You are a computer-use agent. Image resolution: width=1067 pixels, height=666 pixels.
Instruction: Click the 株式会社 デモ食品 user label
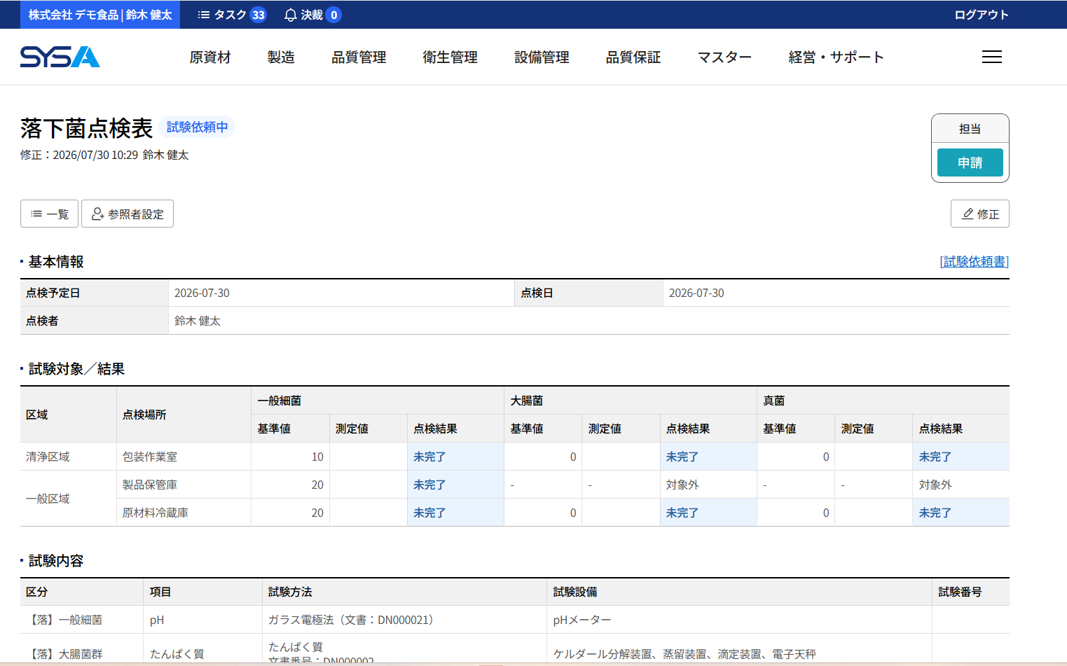pyautogui.click(x=100, y=15)
